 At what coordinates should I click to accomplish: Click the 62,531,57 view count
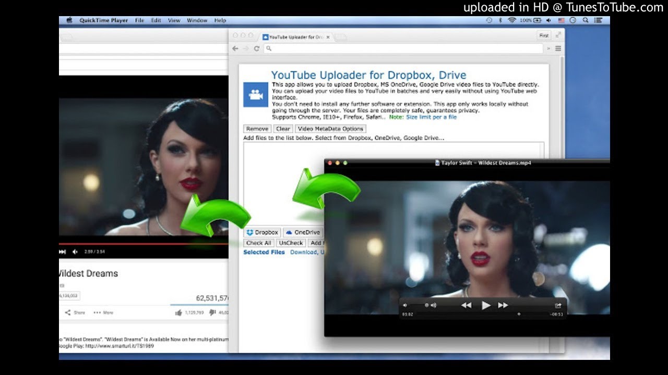coord(212,298)
